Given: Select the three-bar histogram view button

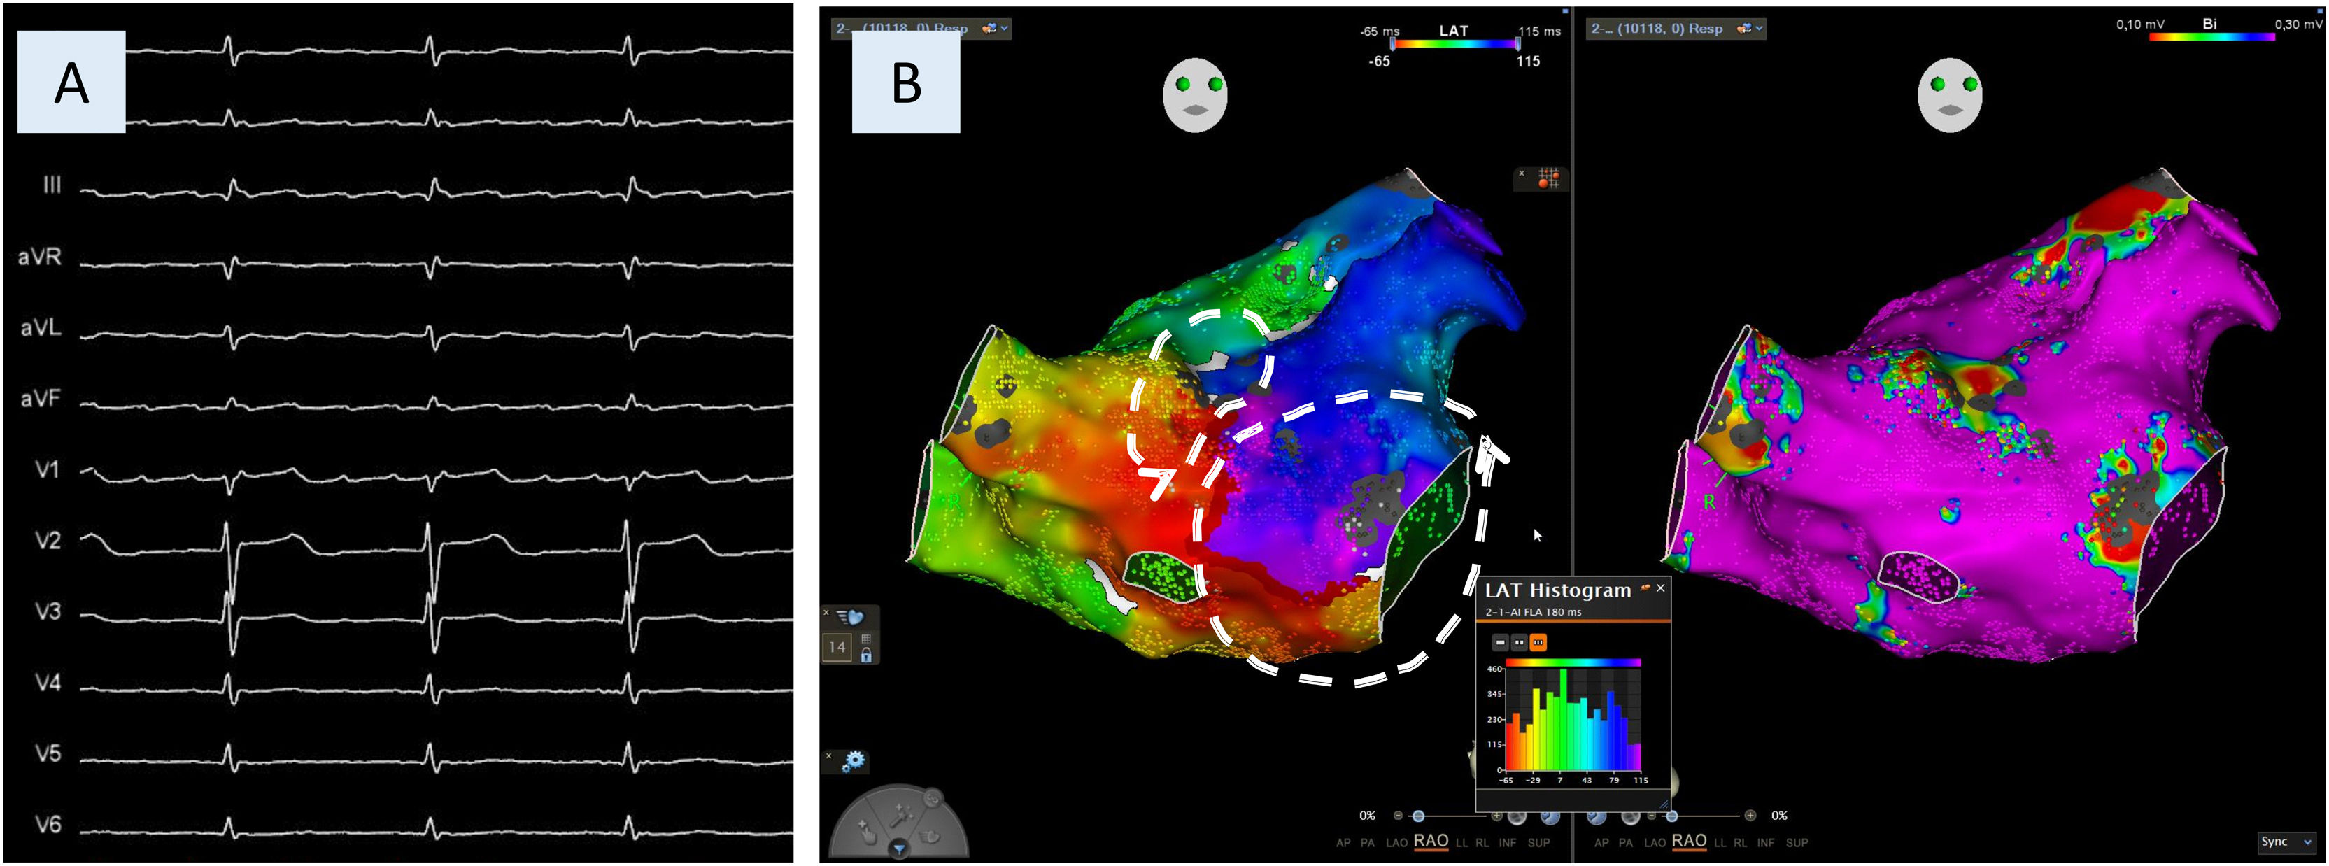Looking at the screenshot, I should point(1538,642).
